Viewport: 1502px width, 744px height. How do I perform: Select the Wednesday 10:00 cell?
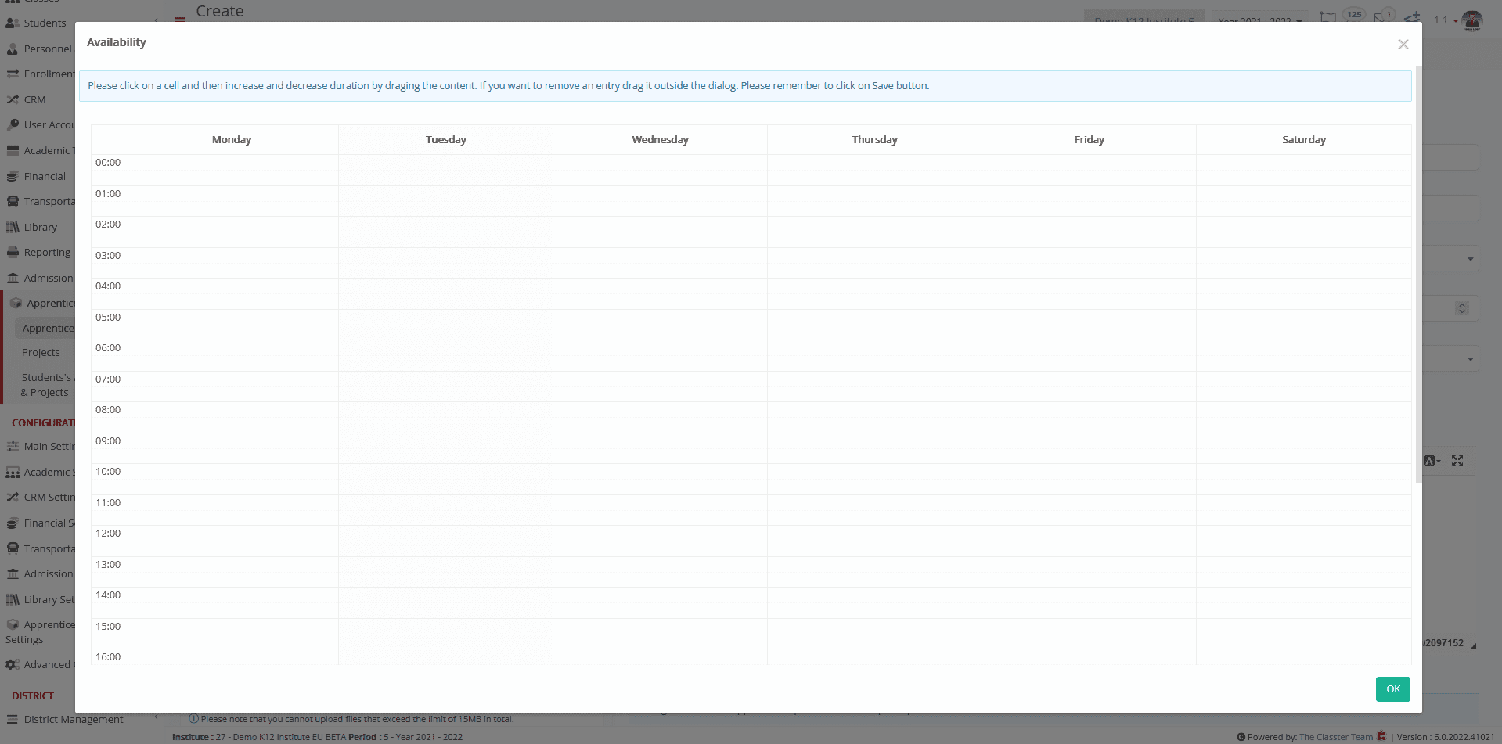(660, 479)
